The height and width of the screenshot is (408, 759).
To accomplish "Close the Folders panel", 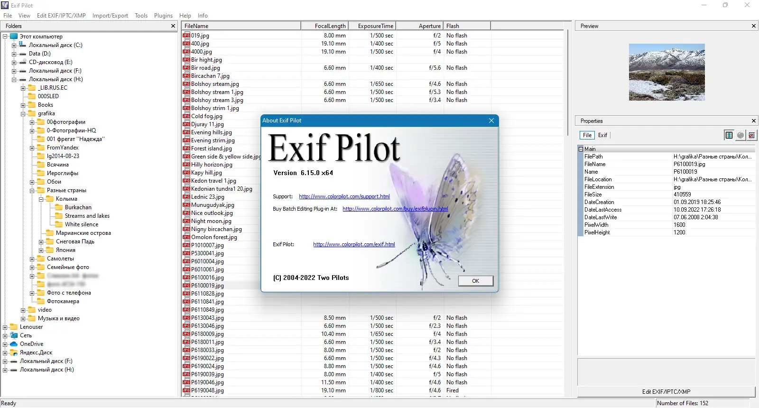I will [173, 26].
